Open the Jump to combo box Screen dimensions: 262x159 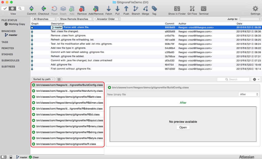250,19
